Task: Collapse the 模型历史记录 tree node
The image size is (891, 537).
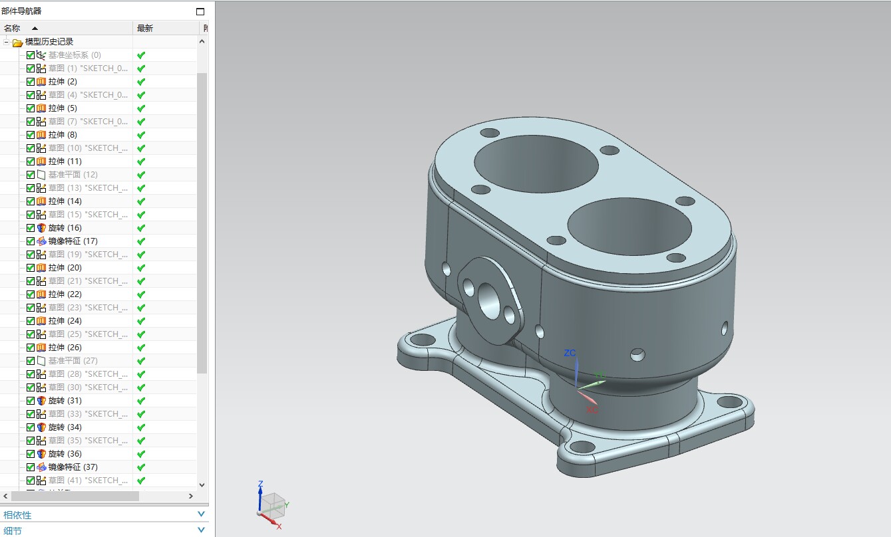Action: point(6,42)
